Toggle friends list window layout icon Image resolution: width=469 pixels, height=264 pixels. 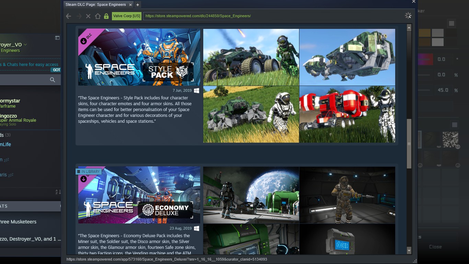tap(57, 38)
